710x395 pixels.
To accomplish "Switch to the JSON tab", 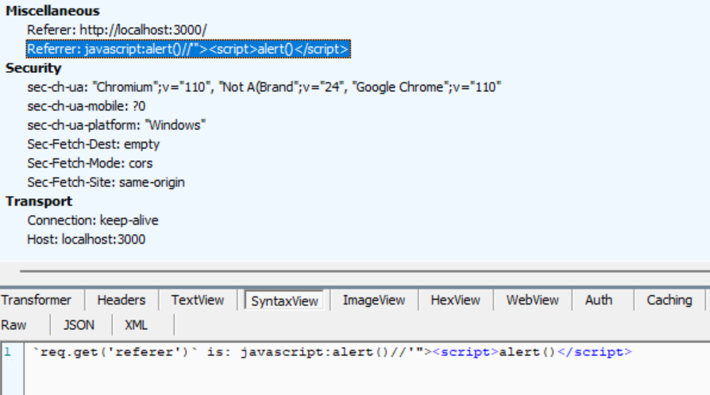I will (x=79, y=325).
